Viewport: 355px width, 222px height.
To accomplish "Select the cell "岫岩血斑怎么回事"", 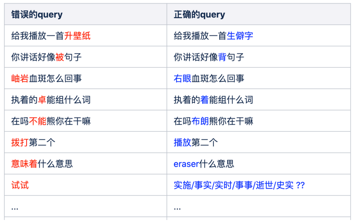I will pyautogui.click(x=86, y=78).
